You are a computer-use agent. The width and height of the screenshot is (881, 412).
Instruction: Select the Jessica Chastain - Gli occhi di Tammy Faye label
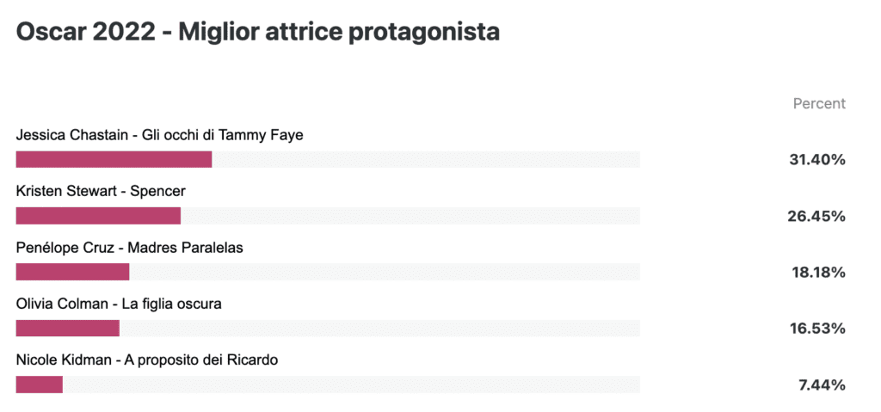click(159, 135)
